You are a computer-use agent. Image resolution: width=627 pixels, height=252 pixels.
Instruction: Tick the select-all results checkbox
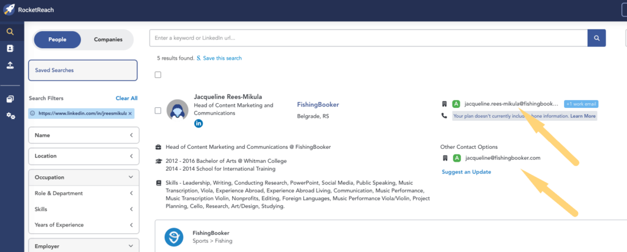(158, 75)
